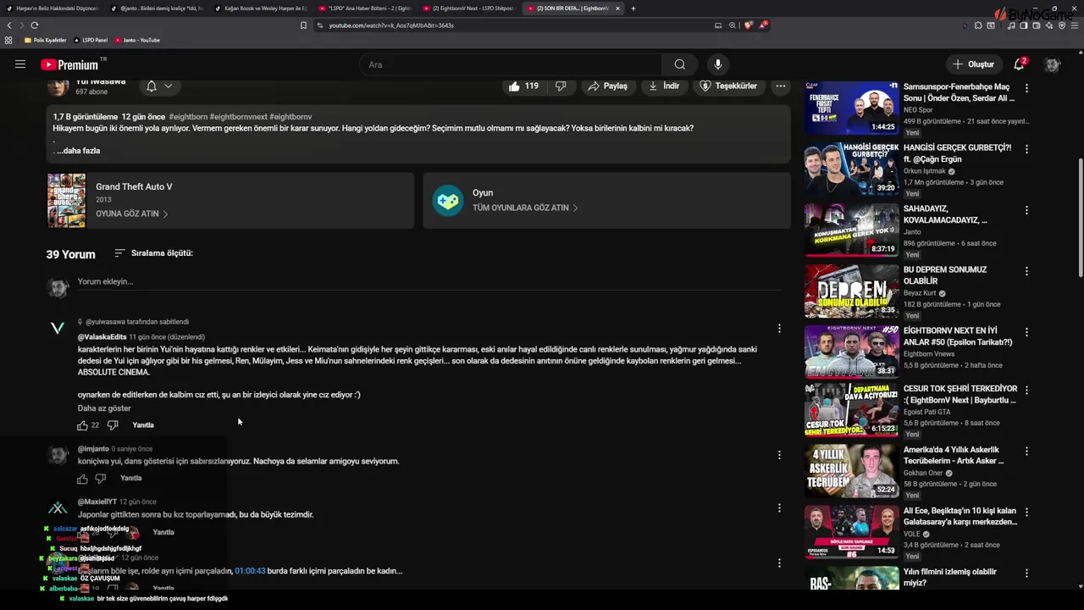
Task: Reply to imjanto comment with Yanıtla
Action: pos(131,479)
